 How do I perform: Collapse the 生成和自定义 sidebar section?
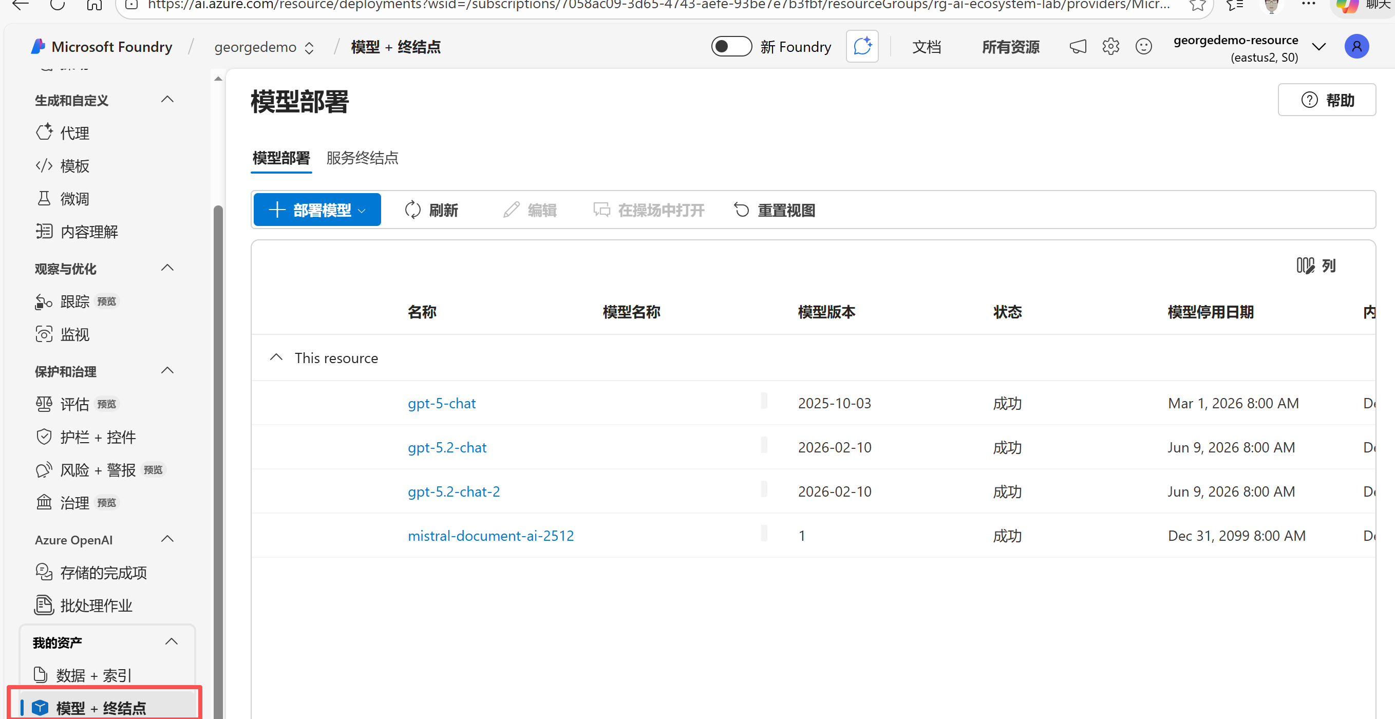click(167, 100)
